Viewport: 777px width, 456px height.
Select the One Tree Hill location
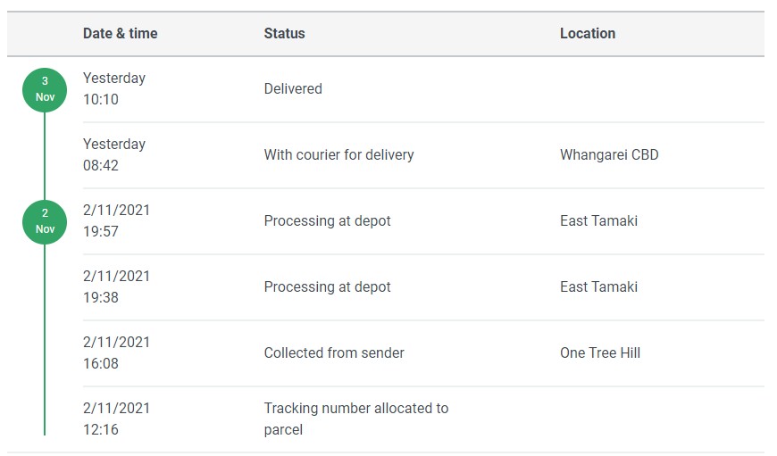600,353
